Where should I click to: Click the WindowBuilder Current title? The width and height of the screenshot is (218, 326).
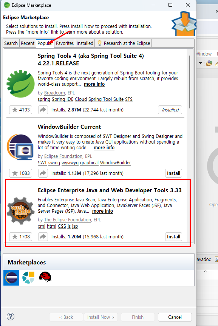tap(69, 127)
